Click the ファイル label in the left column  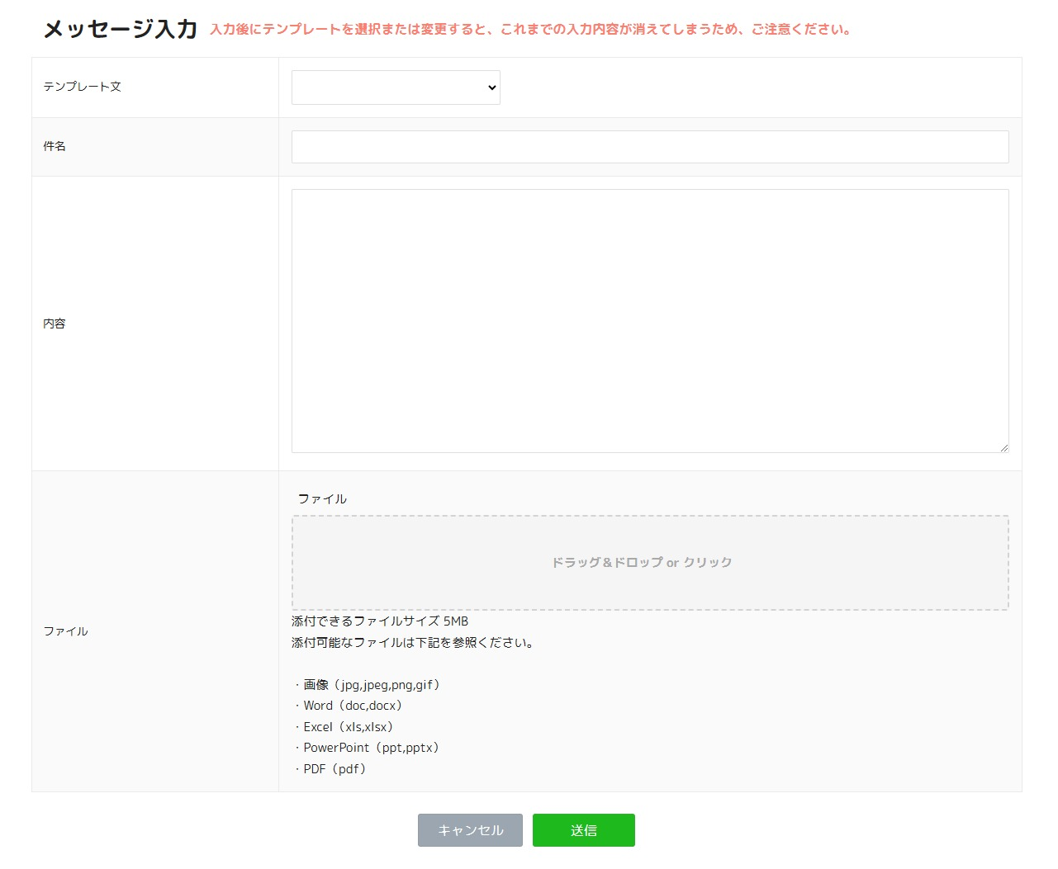pyautogui.click(x=66, y=630)
